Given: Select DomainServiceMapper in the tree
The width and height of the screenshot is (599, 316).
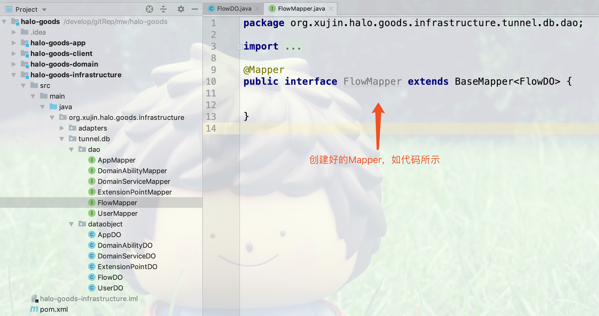Looking at the screenshot, I should [134, 181].
